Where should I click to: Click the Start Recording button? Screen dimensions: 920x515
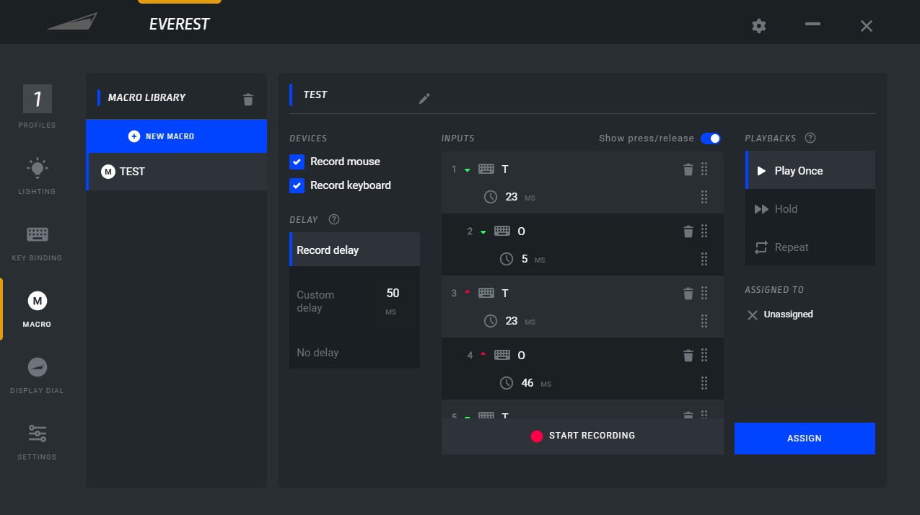tap(582, 436)
